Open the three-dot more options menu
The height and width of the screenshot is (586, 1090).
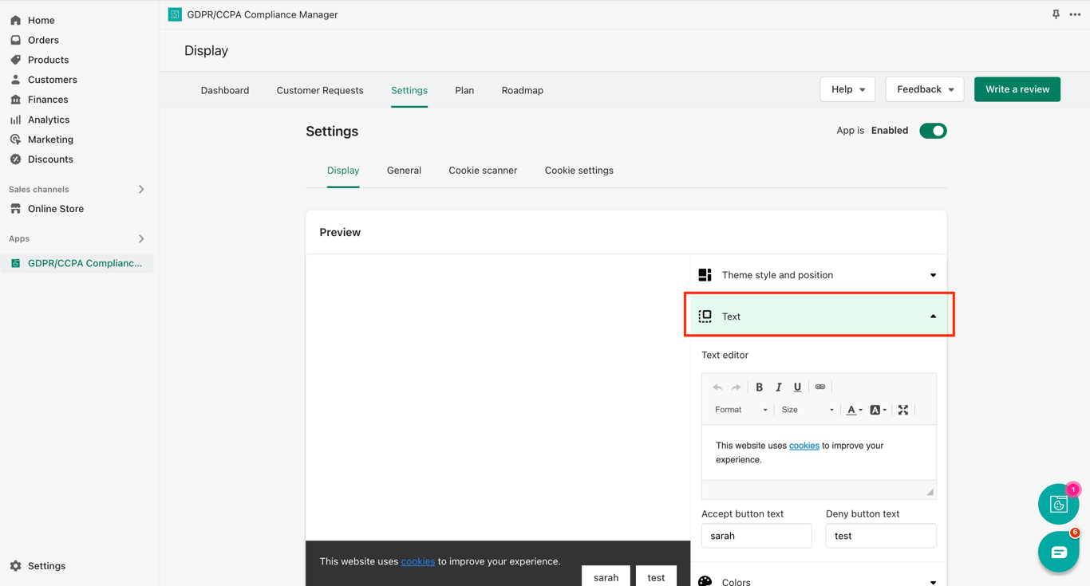1075,14
